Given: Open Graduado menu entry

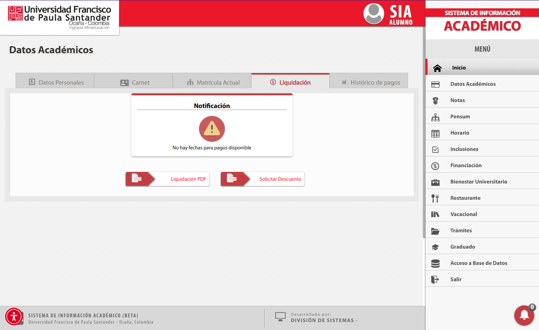Looking at the screenshot, I should [x=482, y=247].
